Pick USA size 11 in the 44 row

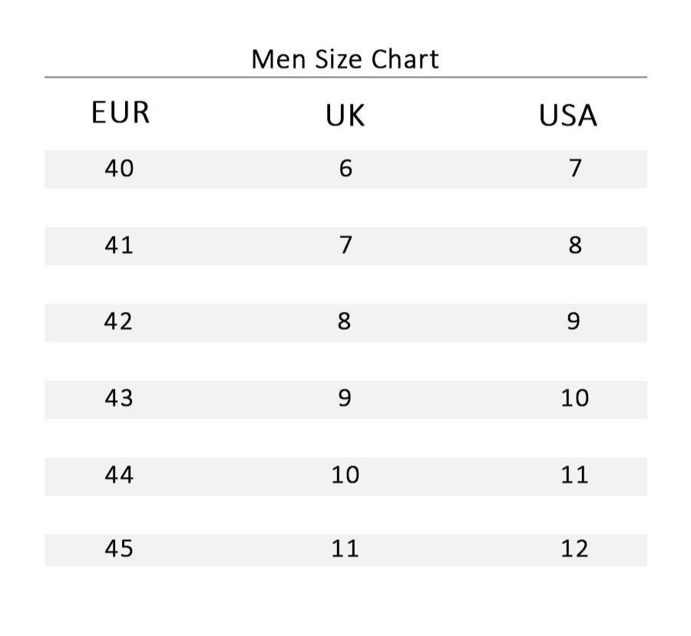pyautogui.click(x=574, y=475)
